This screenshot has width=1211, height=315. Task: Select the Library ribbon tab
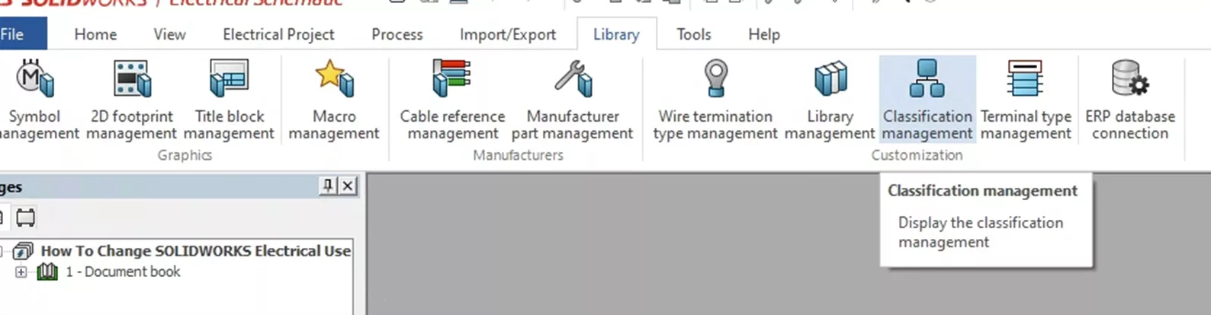pyautogui.click(x=616, y=34)
